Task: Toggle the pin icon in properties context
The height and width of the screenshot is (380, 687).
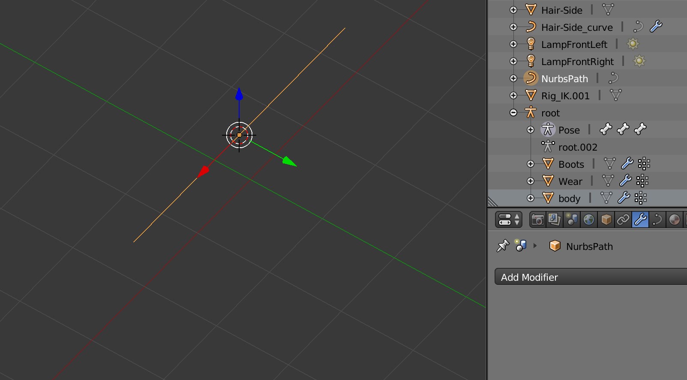Action: coord(502,246)
